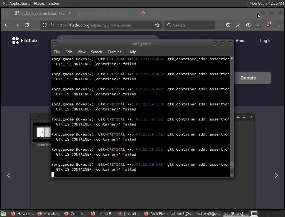Show the next screenshot with right arrow
The image size is (285, 217).
pos(276,175)
